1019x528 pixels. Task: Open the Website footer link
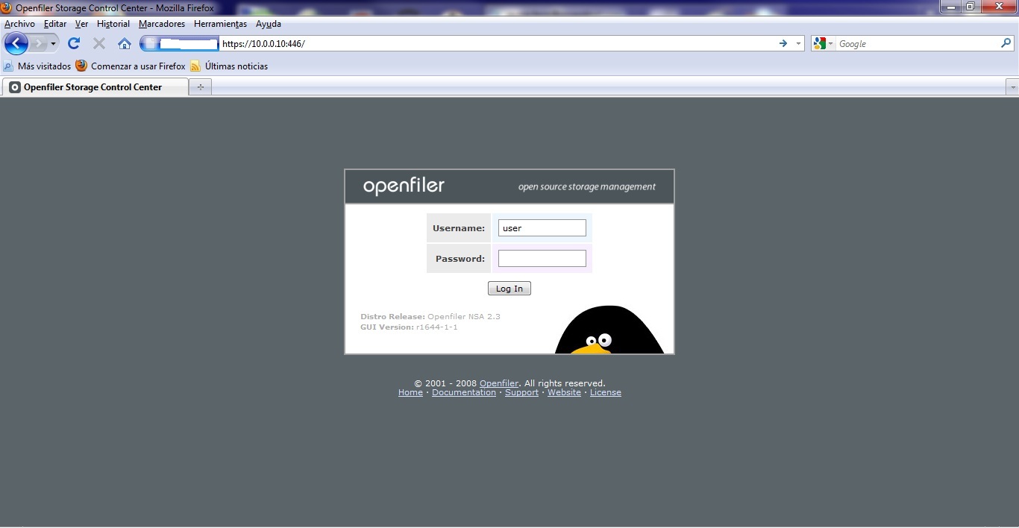coord(564,392)
